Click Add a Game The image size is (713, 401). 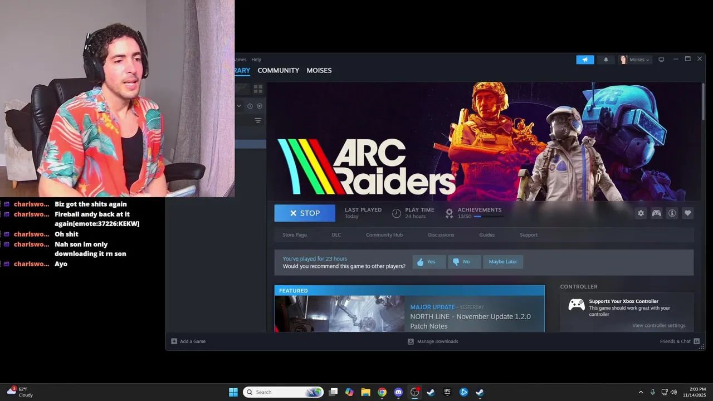click(188, 341)
